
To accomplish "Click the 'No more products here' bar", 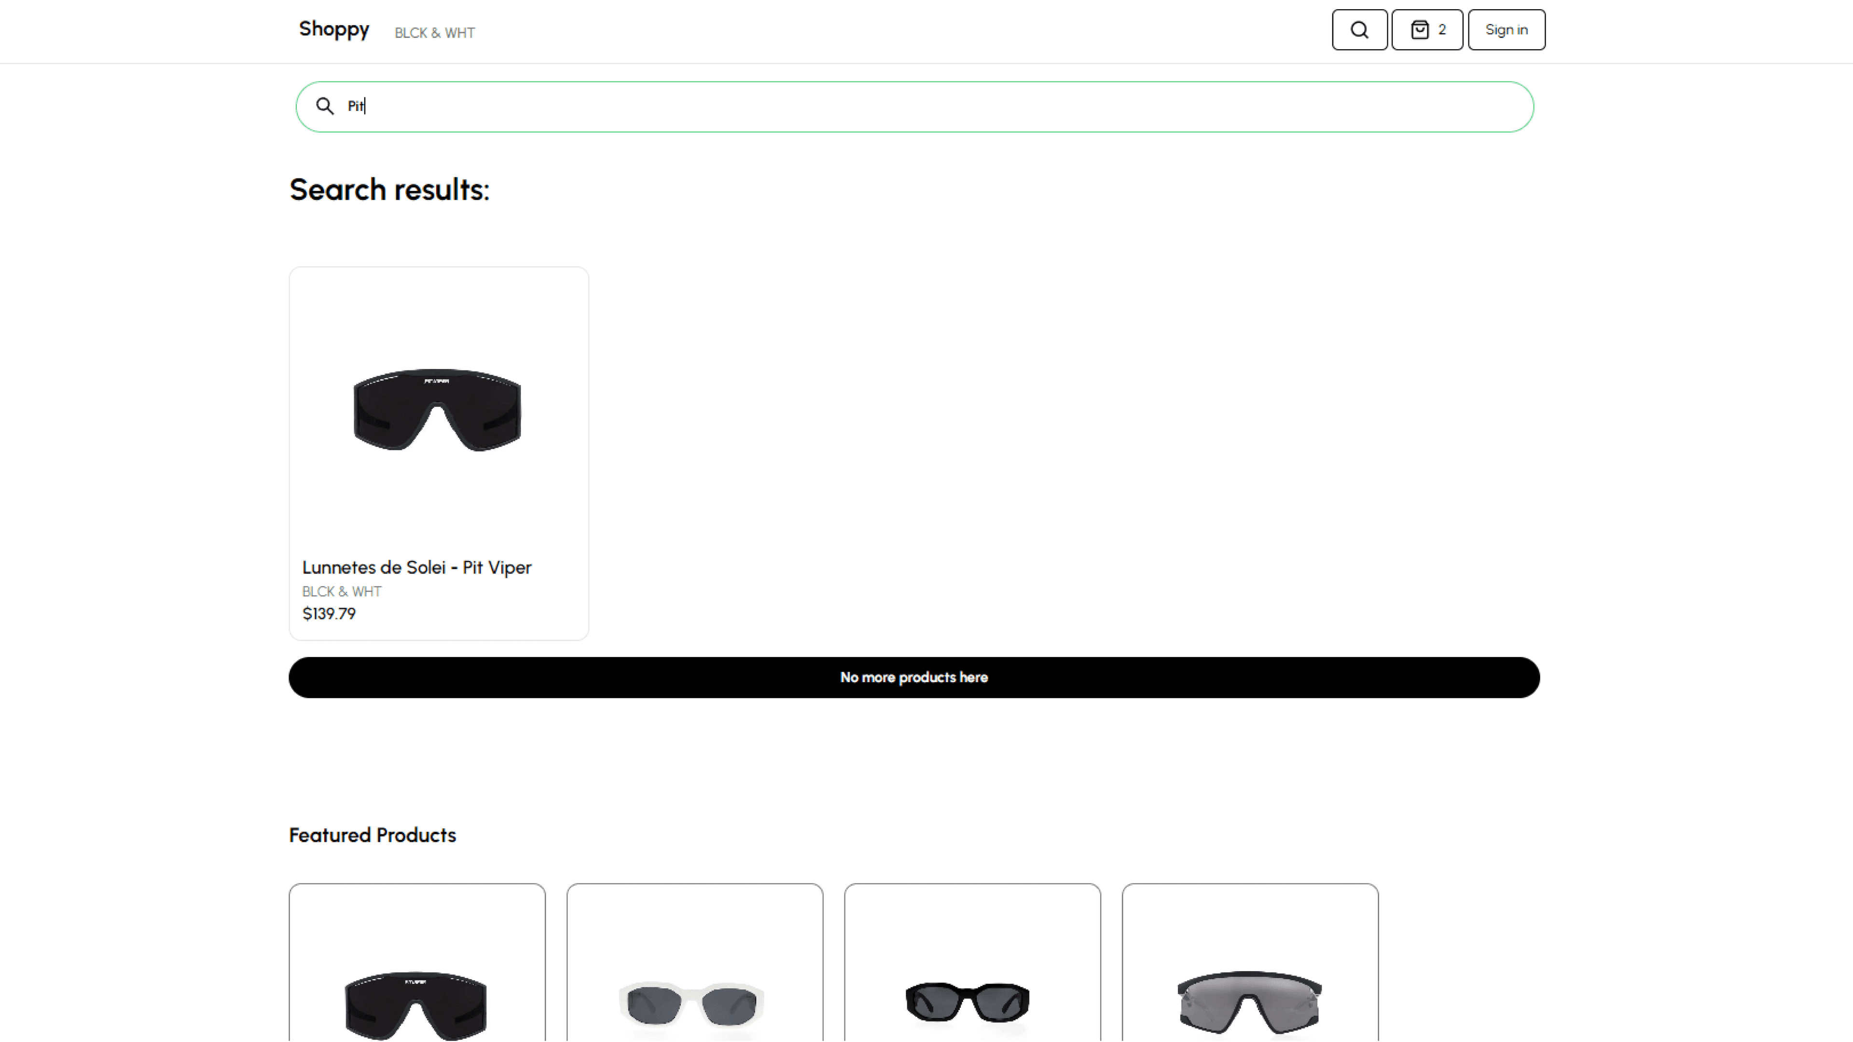I will tap(914, 677).
